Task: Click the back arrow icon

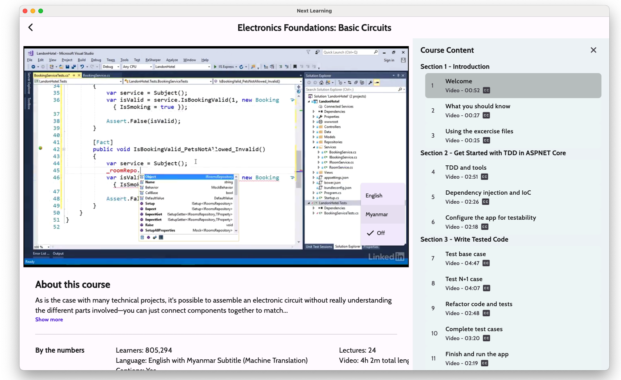Action: (31, 27)
